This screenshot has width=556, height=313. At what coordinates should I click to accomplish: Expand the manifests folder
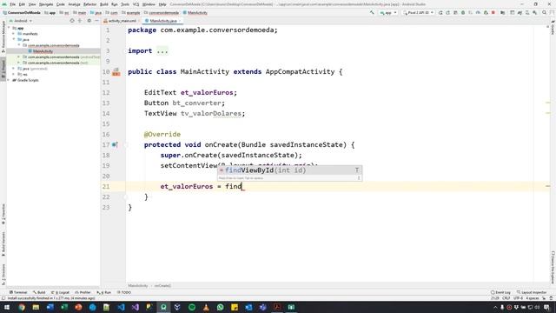pos(14,34)
